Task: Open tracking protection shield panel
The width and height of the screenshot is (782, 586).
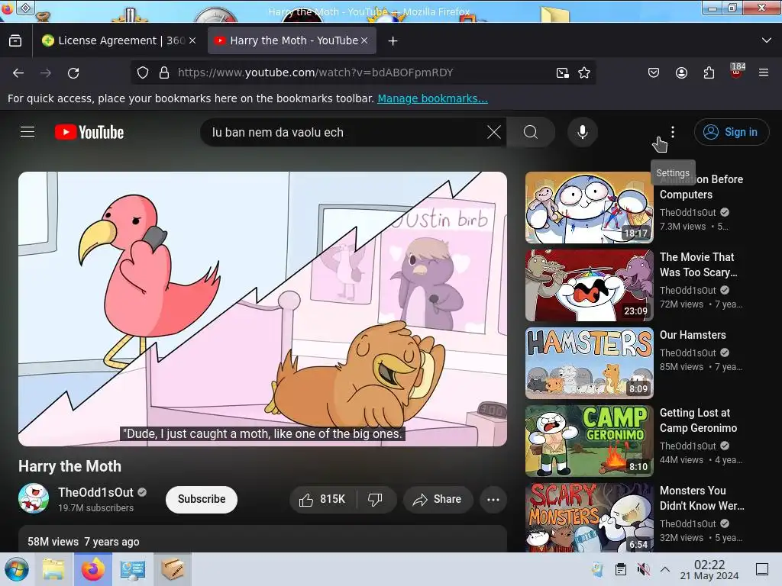Action: (x=143, y=72)
